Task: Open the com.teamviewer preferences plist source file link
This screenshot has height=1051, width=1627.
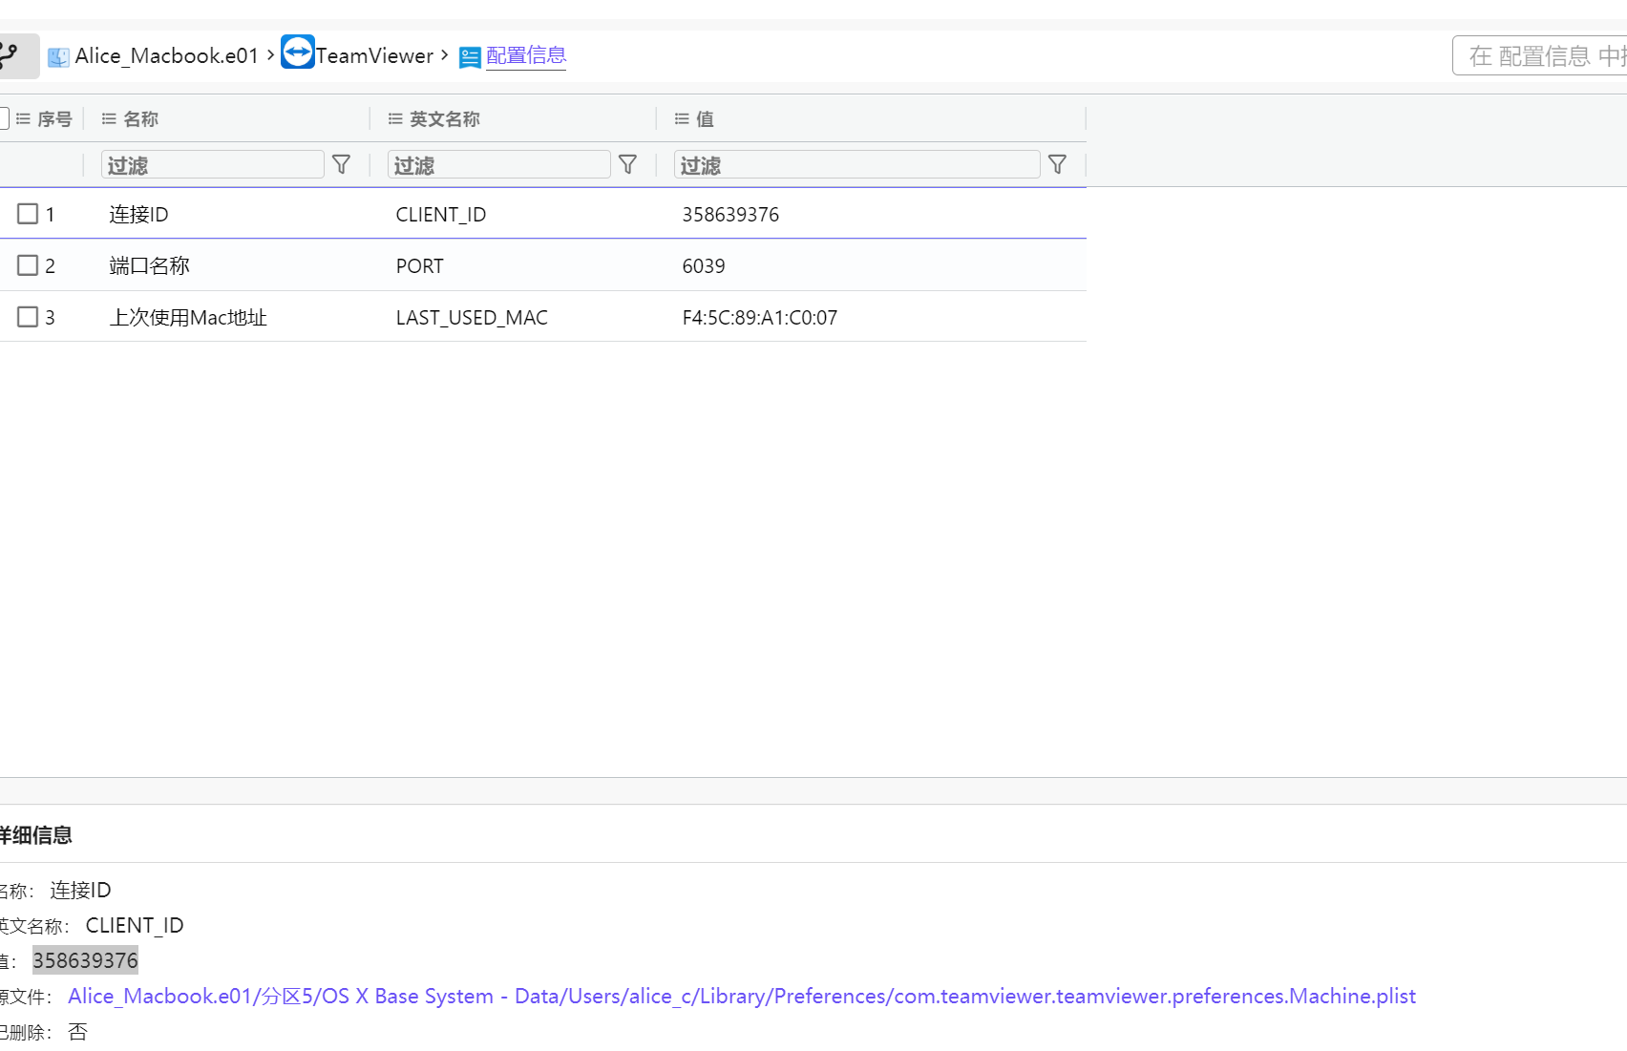Action: [742, 996]
